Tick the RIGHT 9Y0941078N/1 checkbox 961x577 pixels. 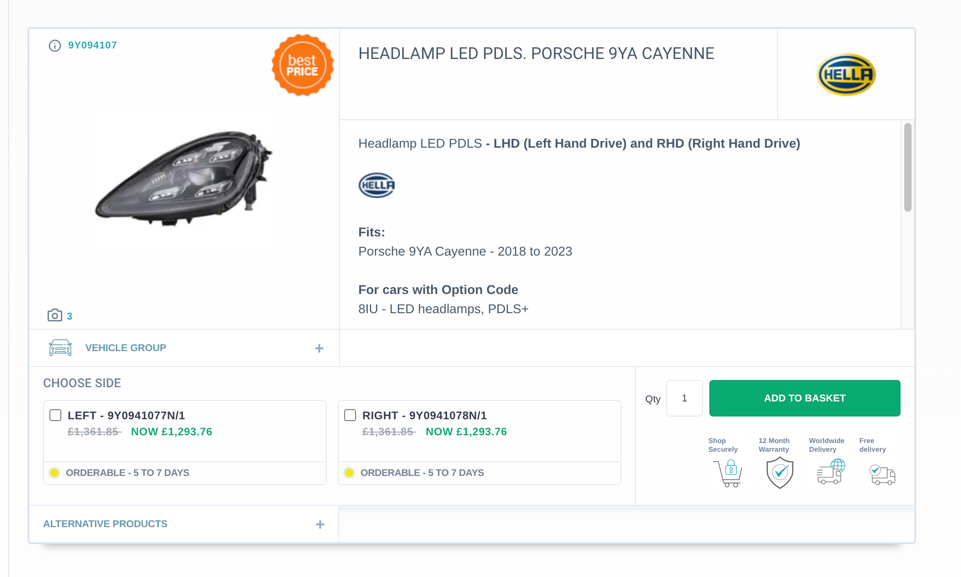pyautogui.click(x=350, y=415)
